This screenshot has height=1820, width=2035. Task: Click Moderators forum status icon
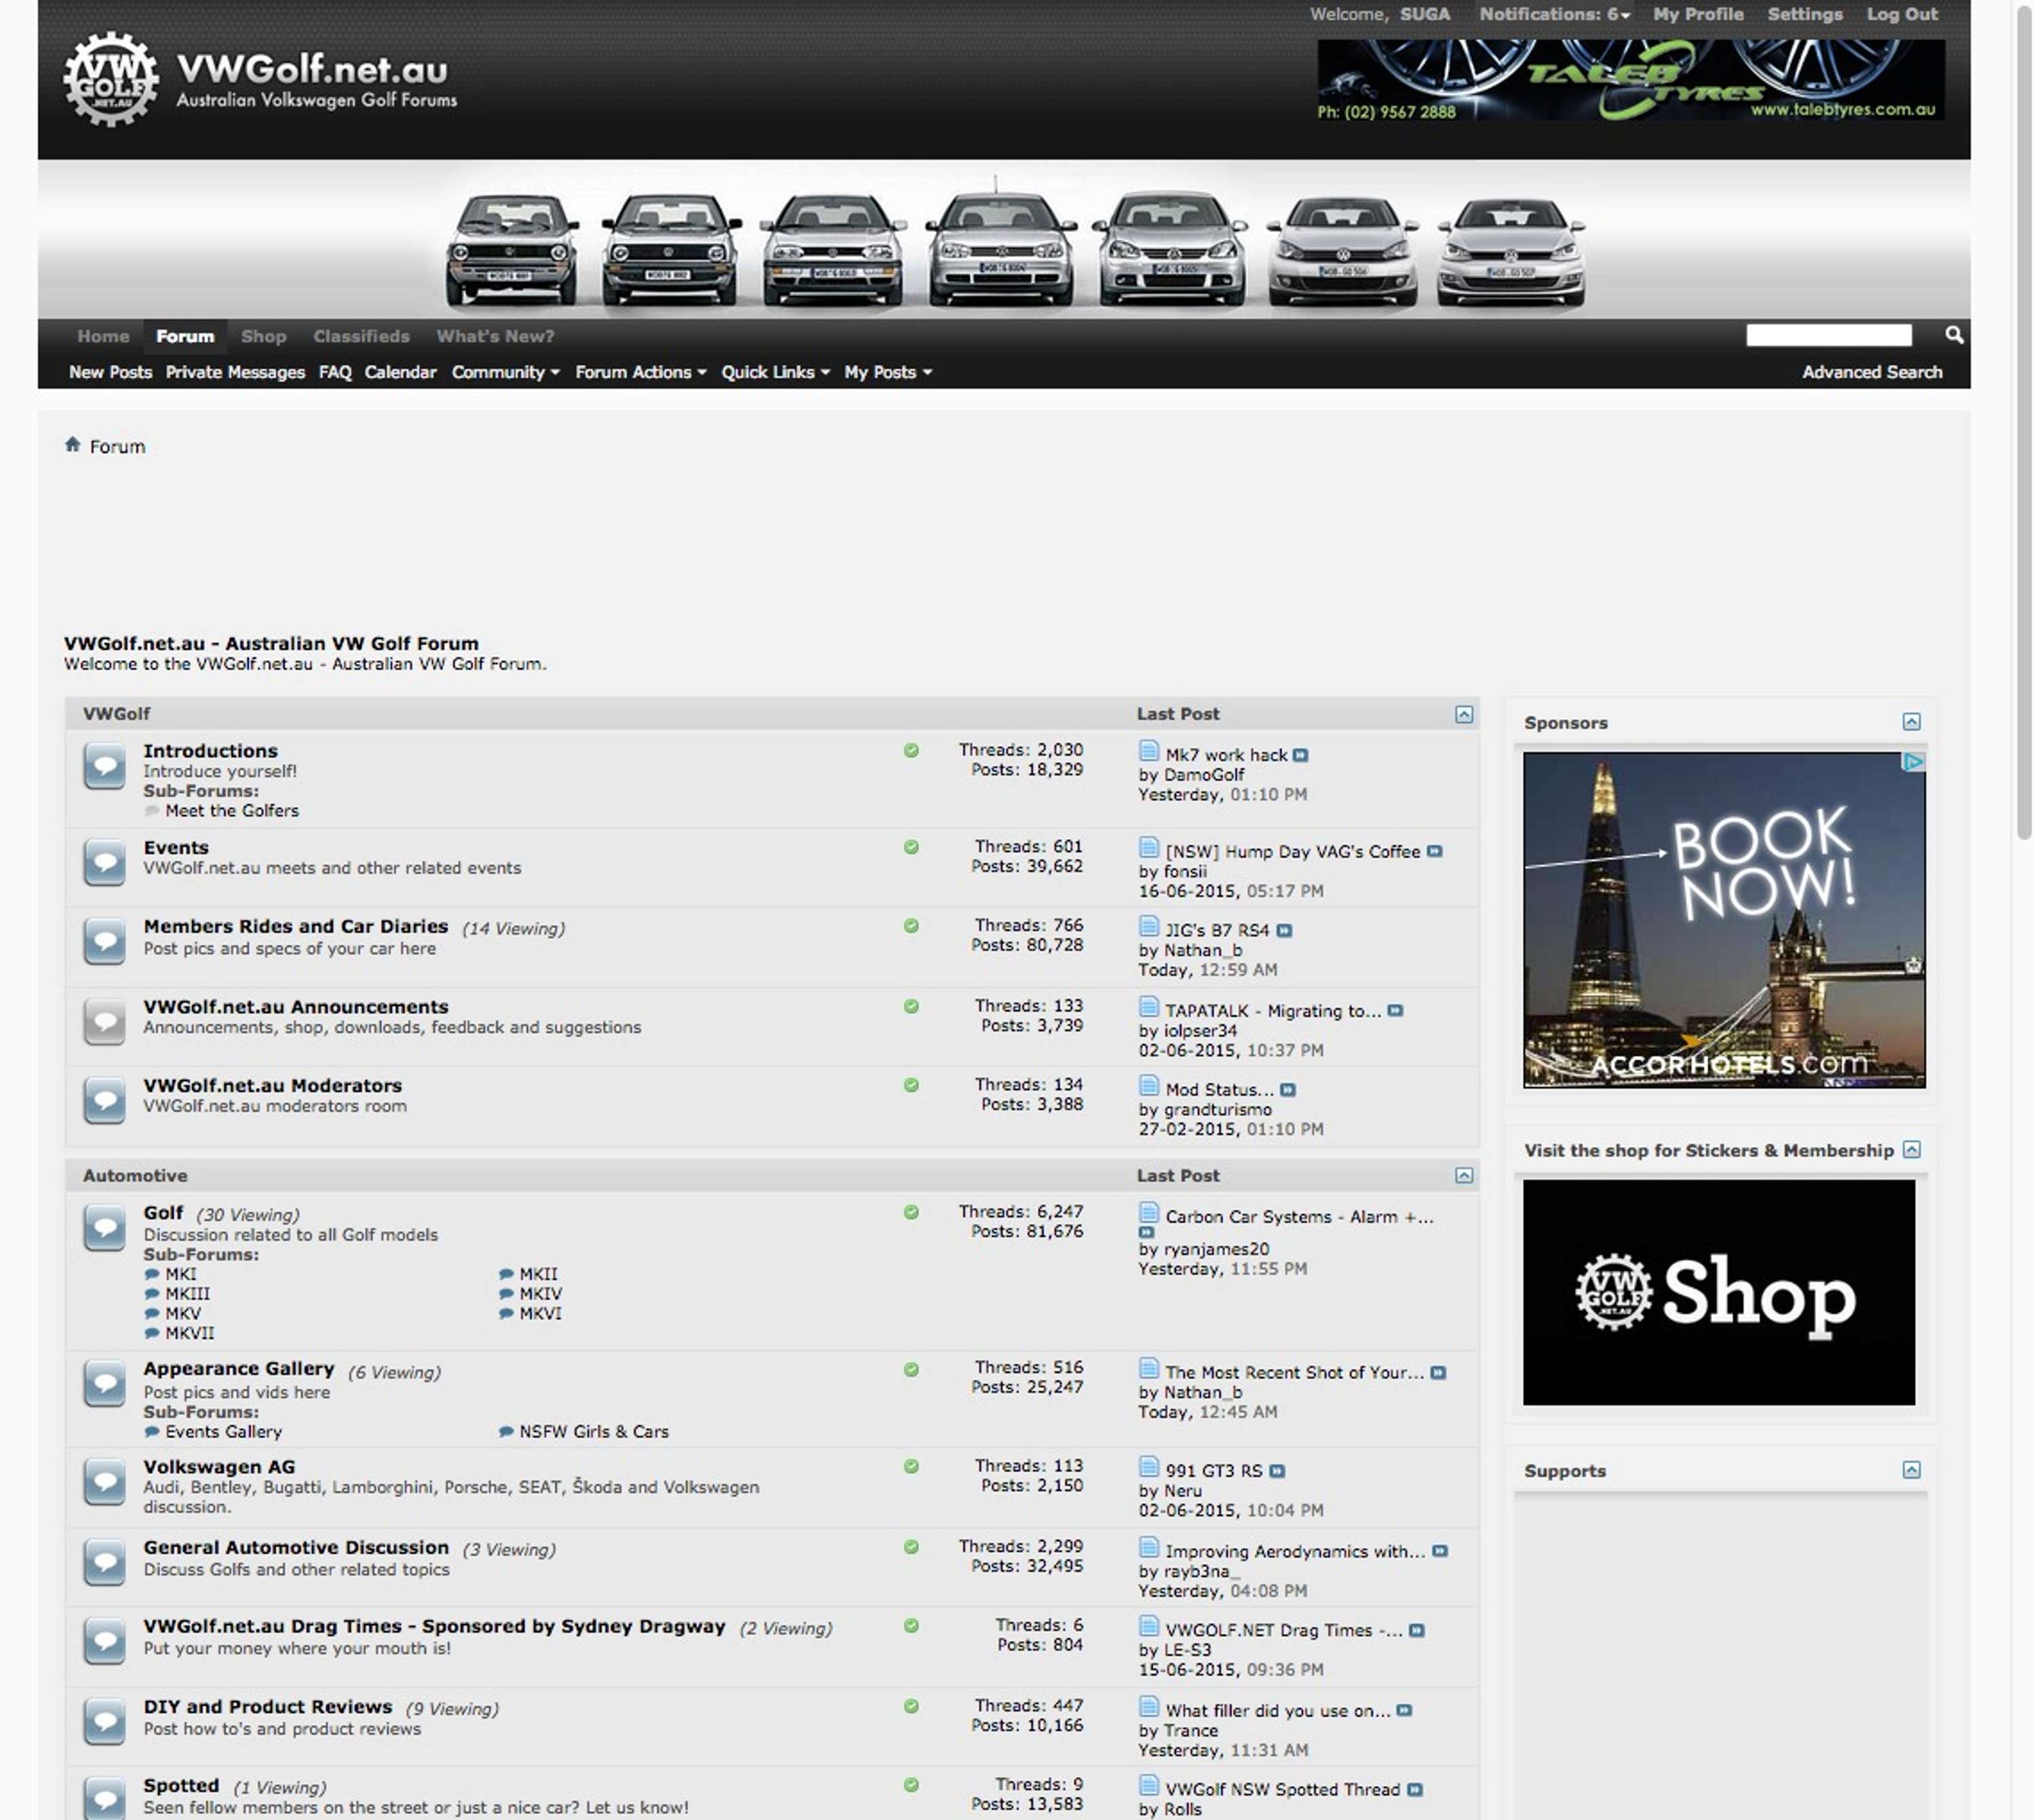click(x=104, y=1100)
